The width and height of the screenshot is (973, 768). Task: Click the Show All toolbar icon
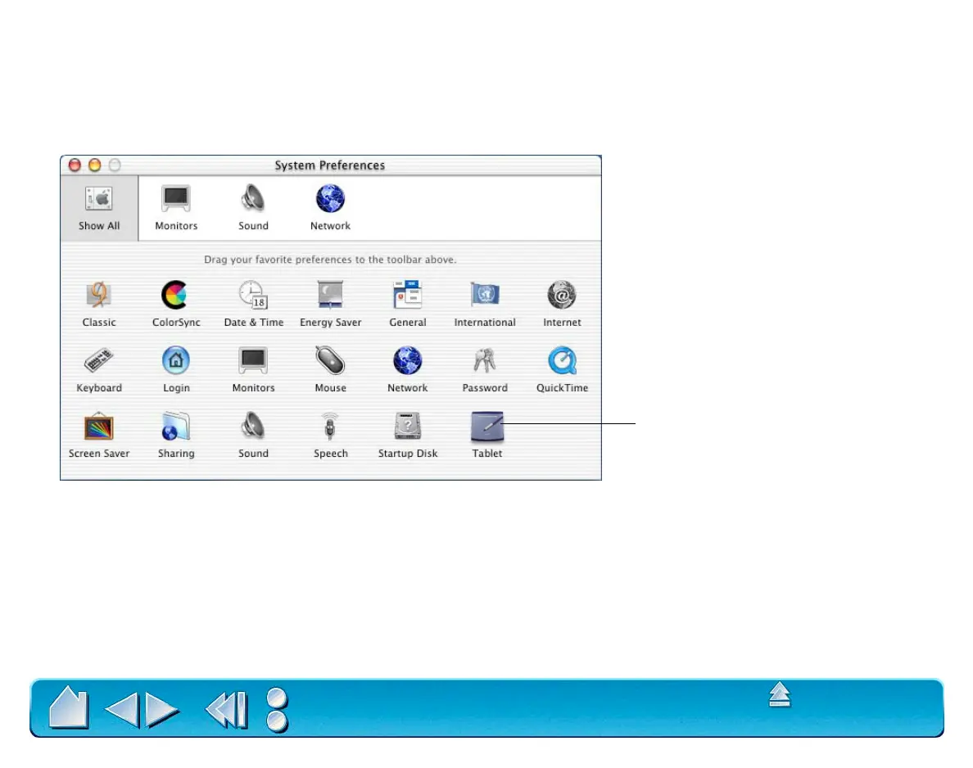[x=99, y=209]
